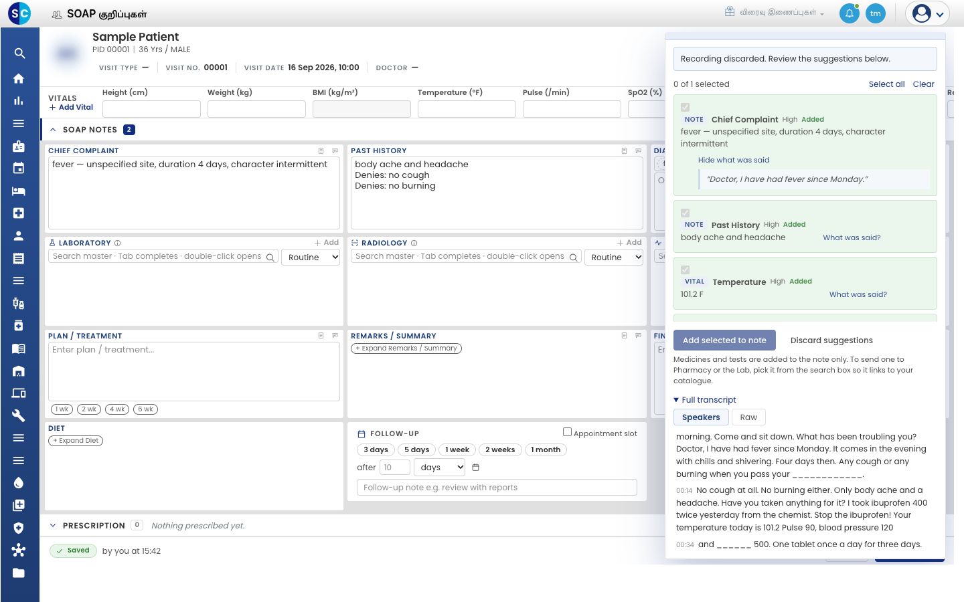The width and height of the screenshot is (964, 602).
Task: Open the open-book icon in the sidebar
Action: tap(19, 348)
